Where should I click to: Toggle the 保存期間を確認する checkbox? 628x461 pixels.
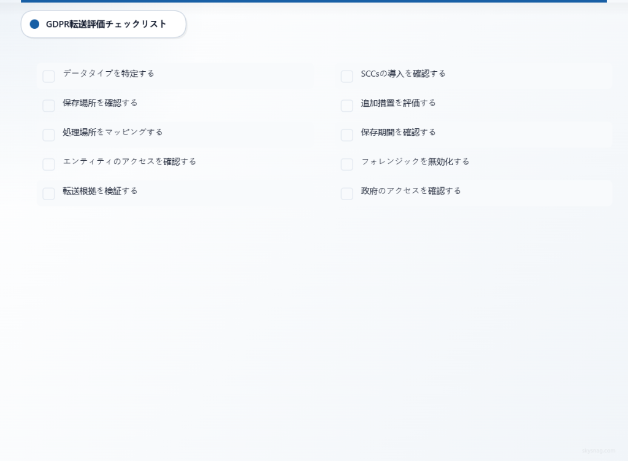click(347, 134)
